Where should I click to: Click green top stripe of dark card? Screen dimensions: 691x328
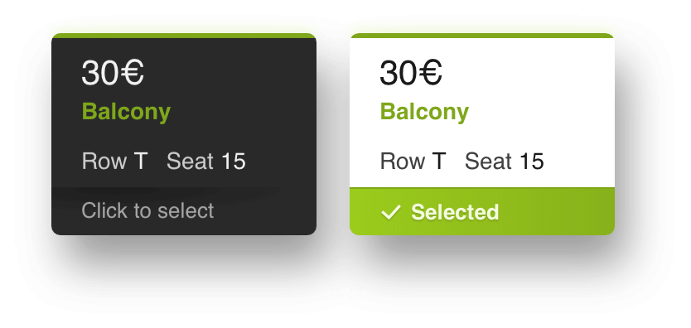(184, 36)
